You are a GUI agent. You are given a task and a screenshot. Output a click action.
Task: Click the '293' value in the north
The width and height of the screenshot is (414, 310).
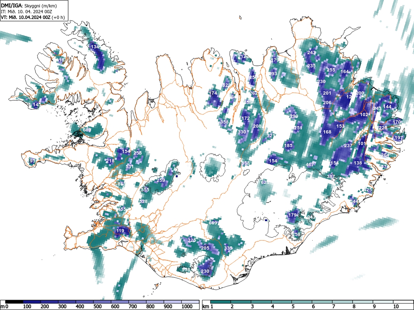pos(273,74)
